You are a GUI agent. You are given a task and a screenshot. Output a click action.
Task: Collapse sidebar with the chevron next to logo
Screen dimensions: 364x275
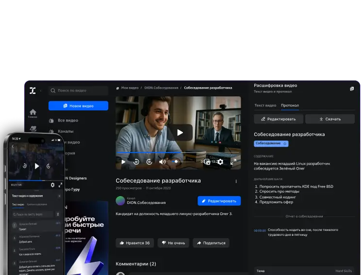[x=41, y=91]
